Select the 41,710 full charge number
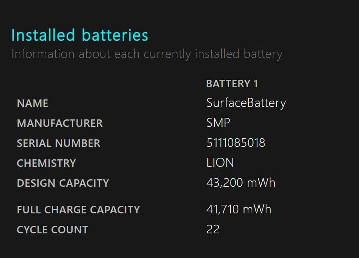 (x=222, y=209)
